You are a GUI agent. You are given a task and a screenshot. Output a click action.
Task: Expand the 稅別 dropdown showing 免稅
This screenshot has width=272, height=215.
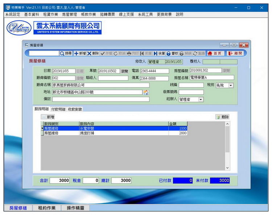click(231, 86)
